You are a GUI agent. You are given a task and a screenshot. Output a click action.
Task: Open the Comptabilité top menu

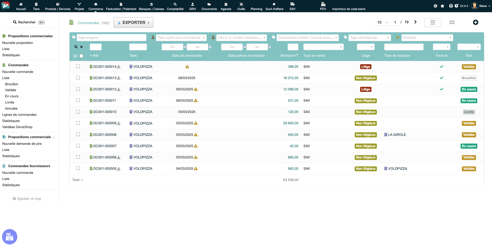tap(175, 6)
